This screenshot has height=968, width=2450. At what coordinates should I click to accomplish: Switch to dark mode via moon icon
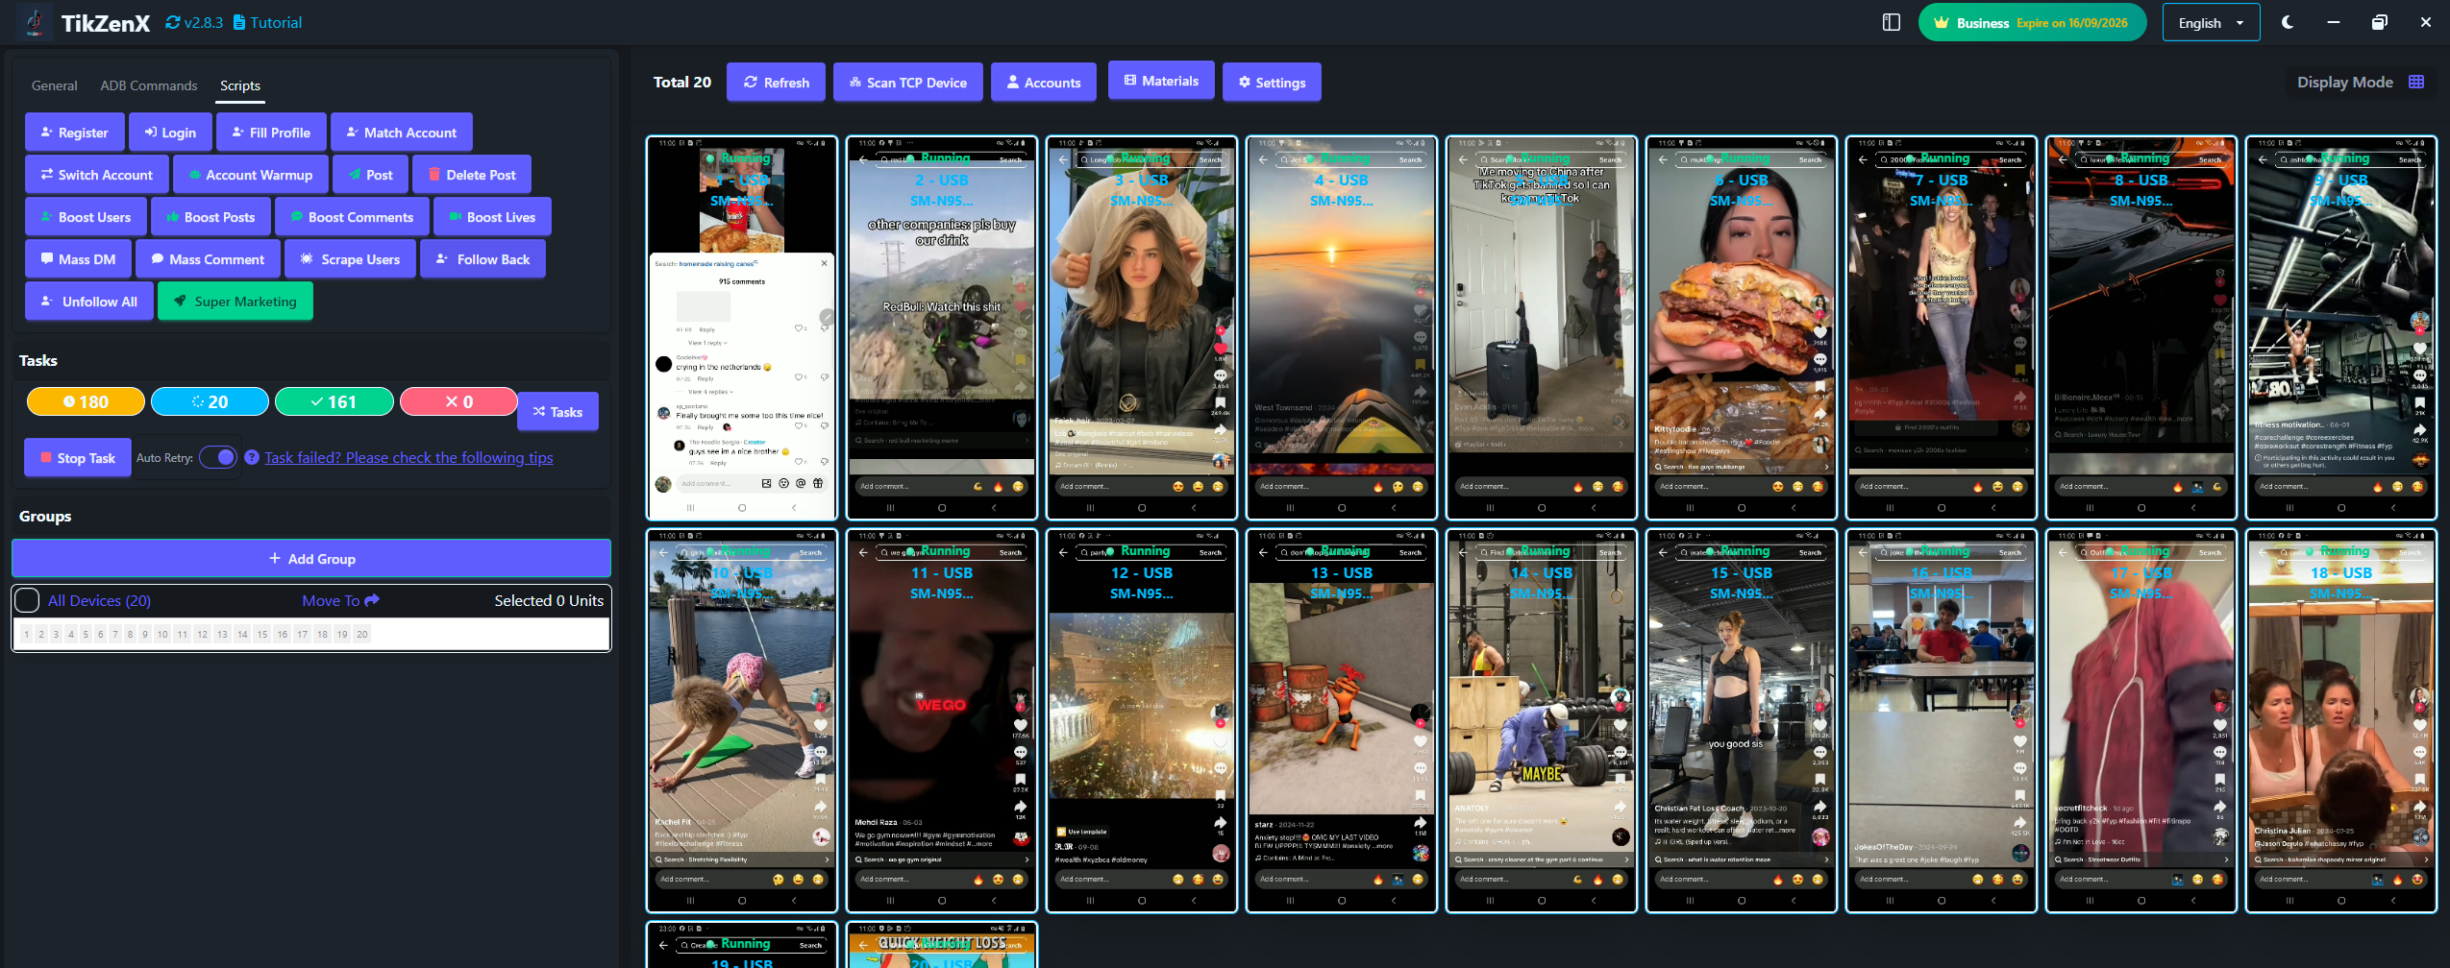click(x=2289, y=21)
